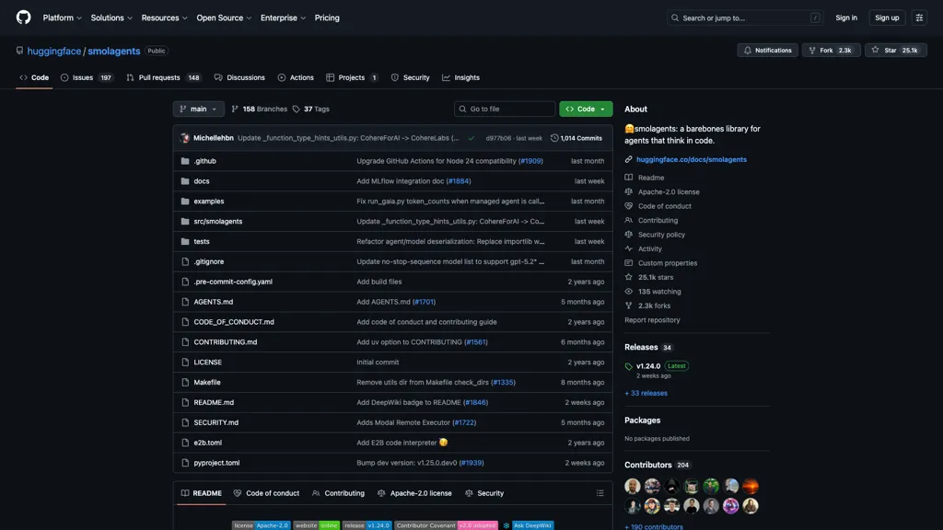Switch to the Discussions tab
Screen dimensions: 943x530
239,77
